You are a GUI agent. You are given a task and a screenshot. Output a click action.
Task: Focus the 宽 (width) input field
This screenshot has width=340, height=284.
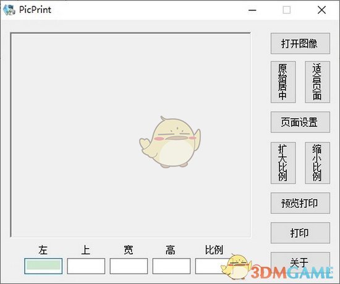129,266
